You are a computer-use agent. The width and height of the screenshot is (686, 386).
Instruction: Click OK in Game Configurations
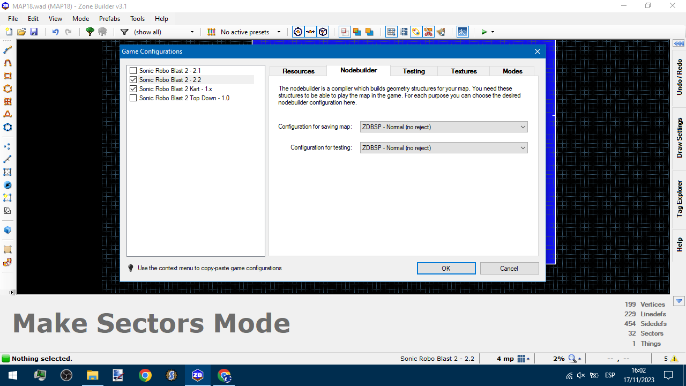tap(446, 269)
